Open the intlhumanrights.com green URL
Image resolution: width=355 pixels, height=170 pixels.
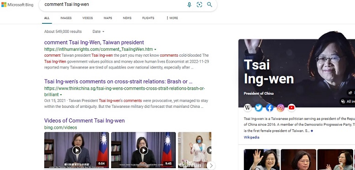coord(99,49)
